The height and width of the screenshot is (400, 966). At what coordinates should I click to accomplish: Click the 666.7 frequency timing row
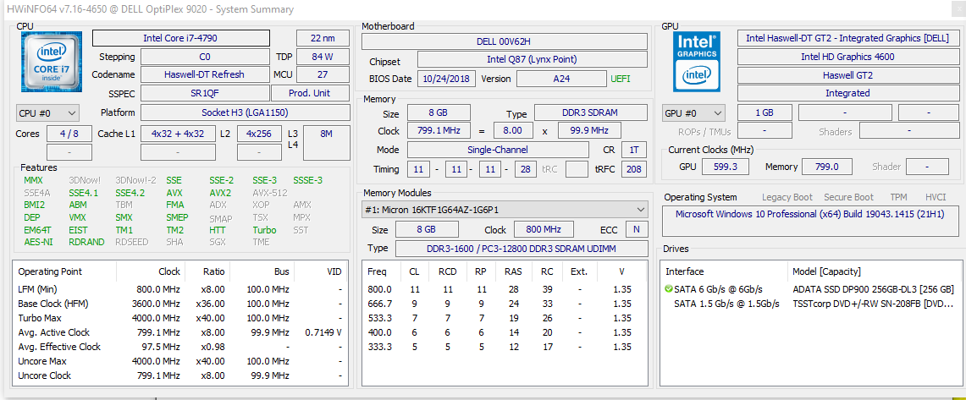pyautogui.click(x=505, y=304)
